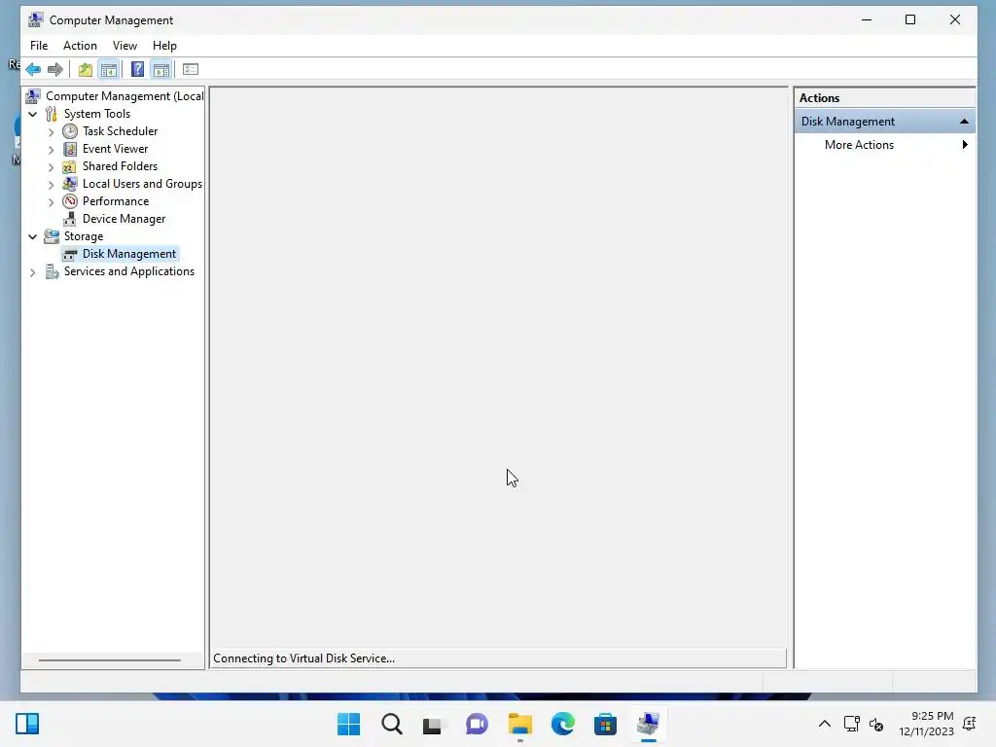Click More Actions in Actions pane
The image size is (996, 747).
click(x=859, y=145)
